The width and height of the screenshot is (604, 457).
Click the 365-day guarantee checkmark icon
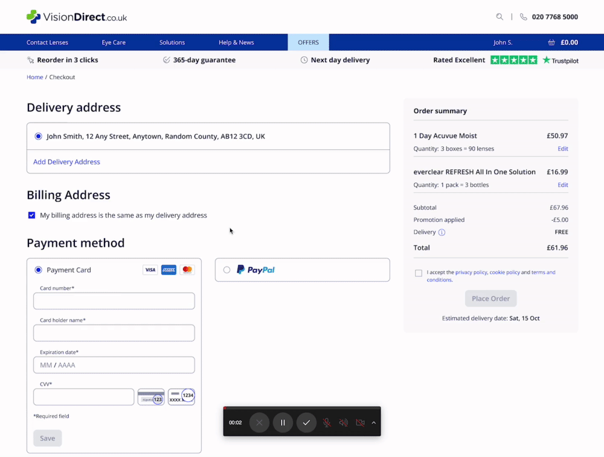167,60
